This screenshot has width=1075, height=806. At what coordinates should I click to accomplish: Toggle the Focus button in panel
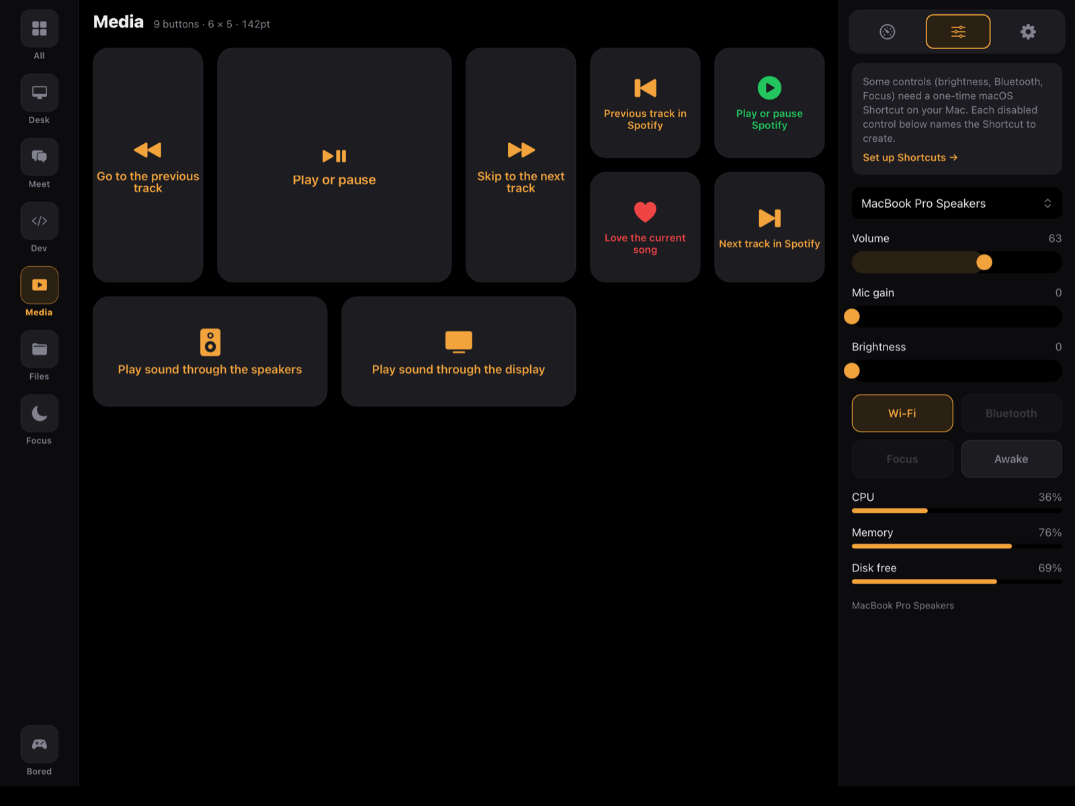pos(902,459)
